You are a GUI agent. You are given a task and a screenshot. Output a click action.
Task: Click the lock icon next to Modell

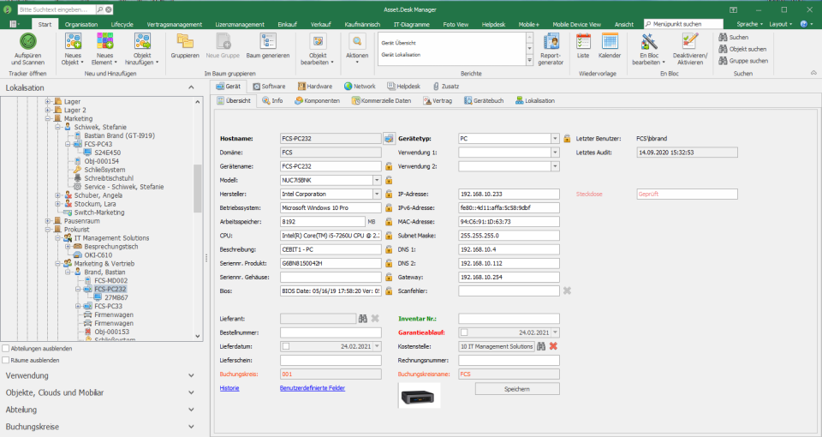click(x=389, y=180)
